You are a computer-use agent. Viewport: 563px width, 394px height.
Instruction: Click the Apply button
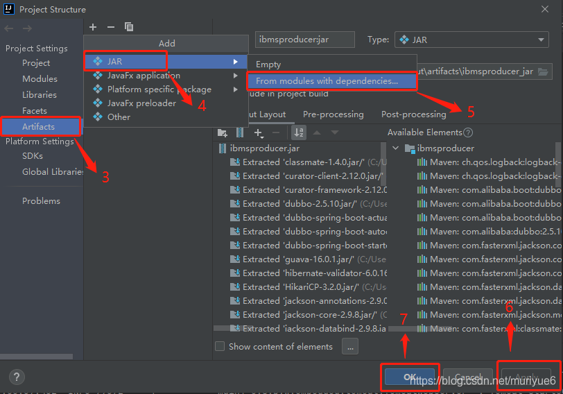click(526, 377)
